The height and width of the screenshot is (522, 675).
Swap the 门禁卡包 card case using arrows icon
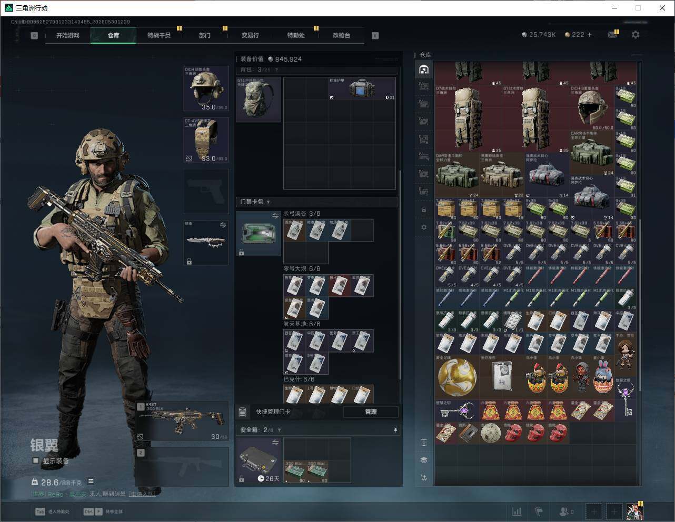pos(275,216)
